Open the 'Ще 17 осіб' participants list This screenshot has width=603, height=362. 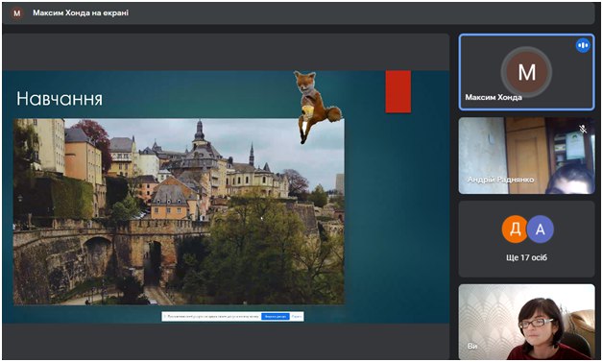coord(526,257)
